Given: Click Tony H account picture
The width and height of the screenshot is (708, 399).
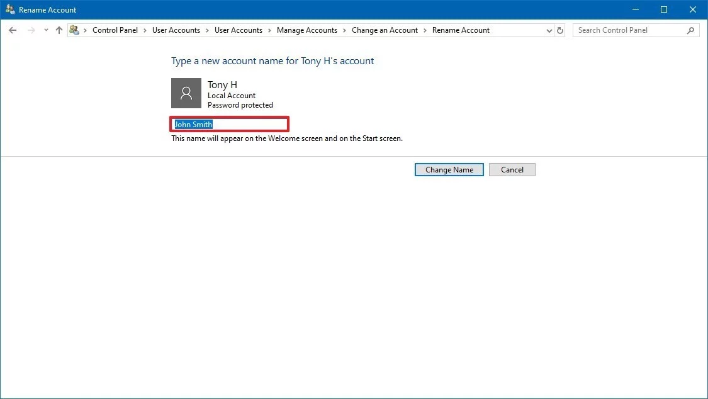Looking at the screenshot, I should [x=186, y=93].
